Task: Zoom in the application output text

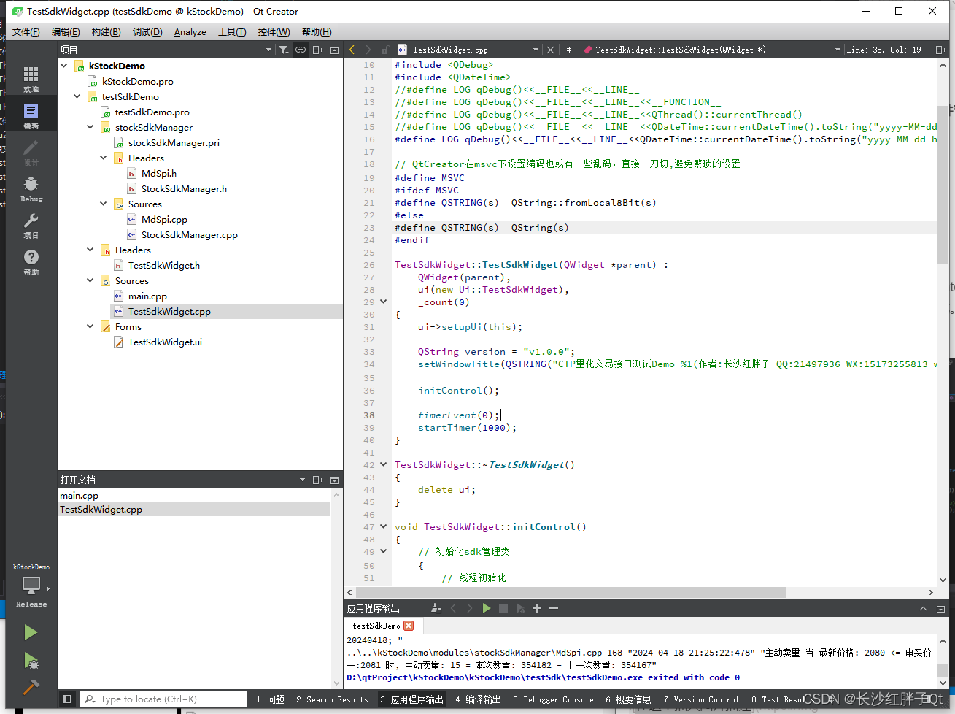Action: (537, 608)
